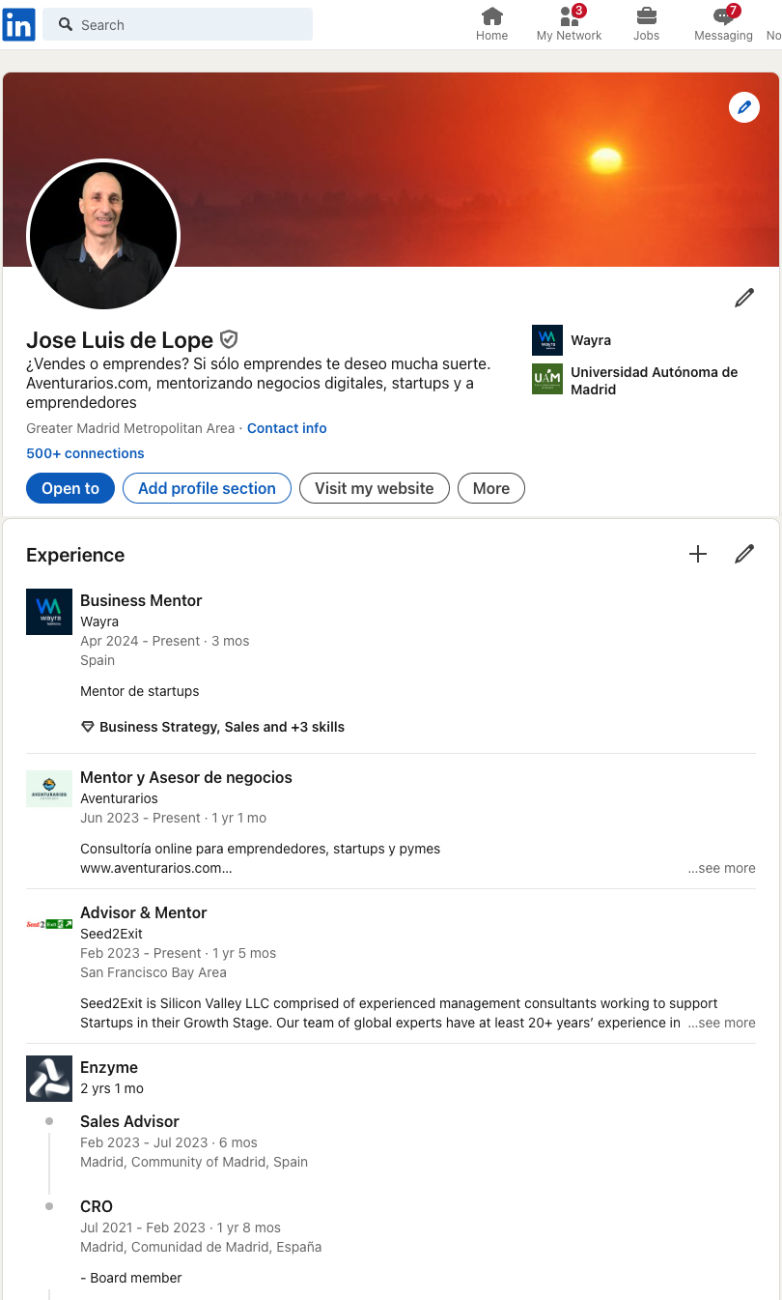Expand the More actions menu

point(491,488)
